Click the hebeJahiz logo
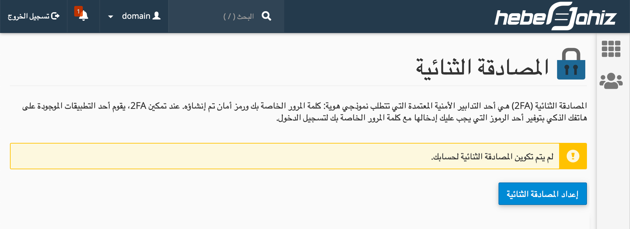 pyautogui.click(x=555, y=16)
